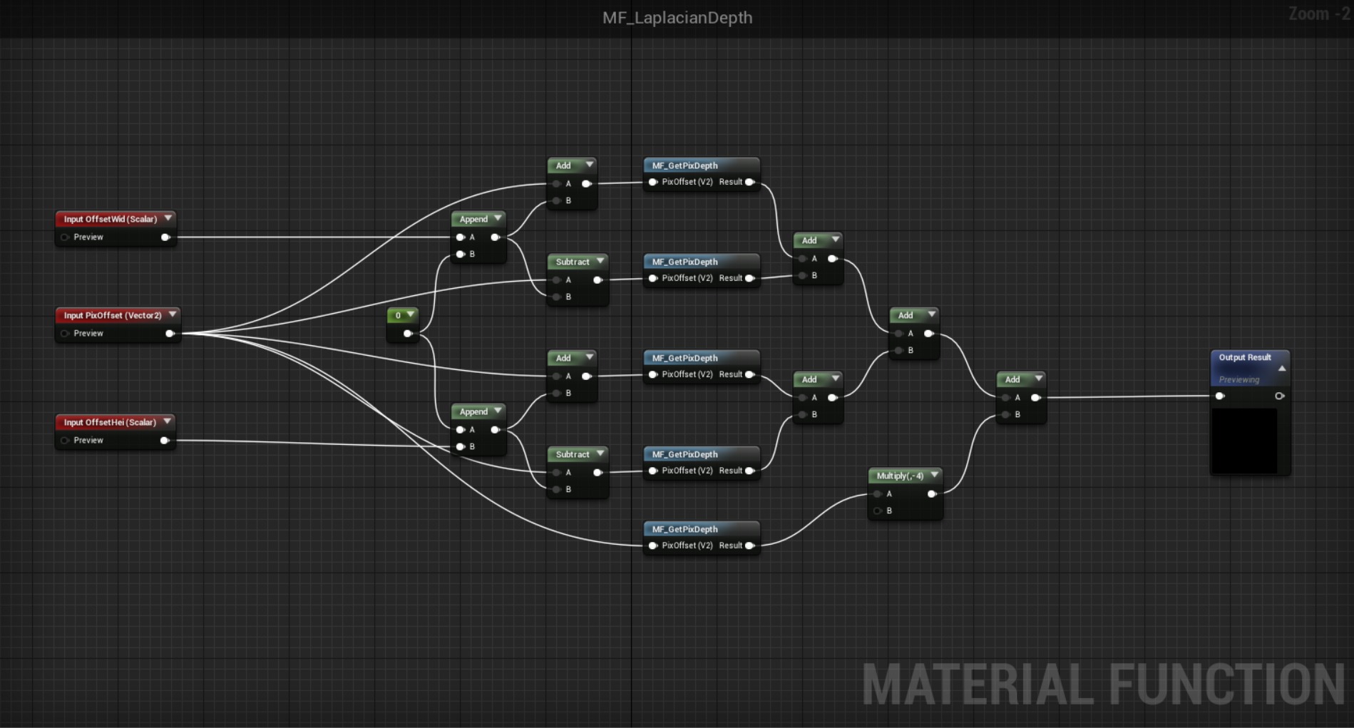Expand arrow on the Append node fed by OffsetHei
1354x728 pixels.
point(498,411)
